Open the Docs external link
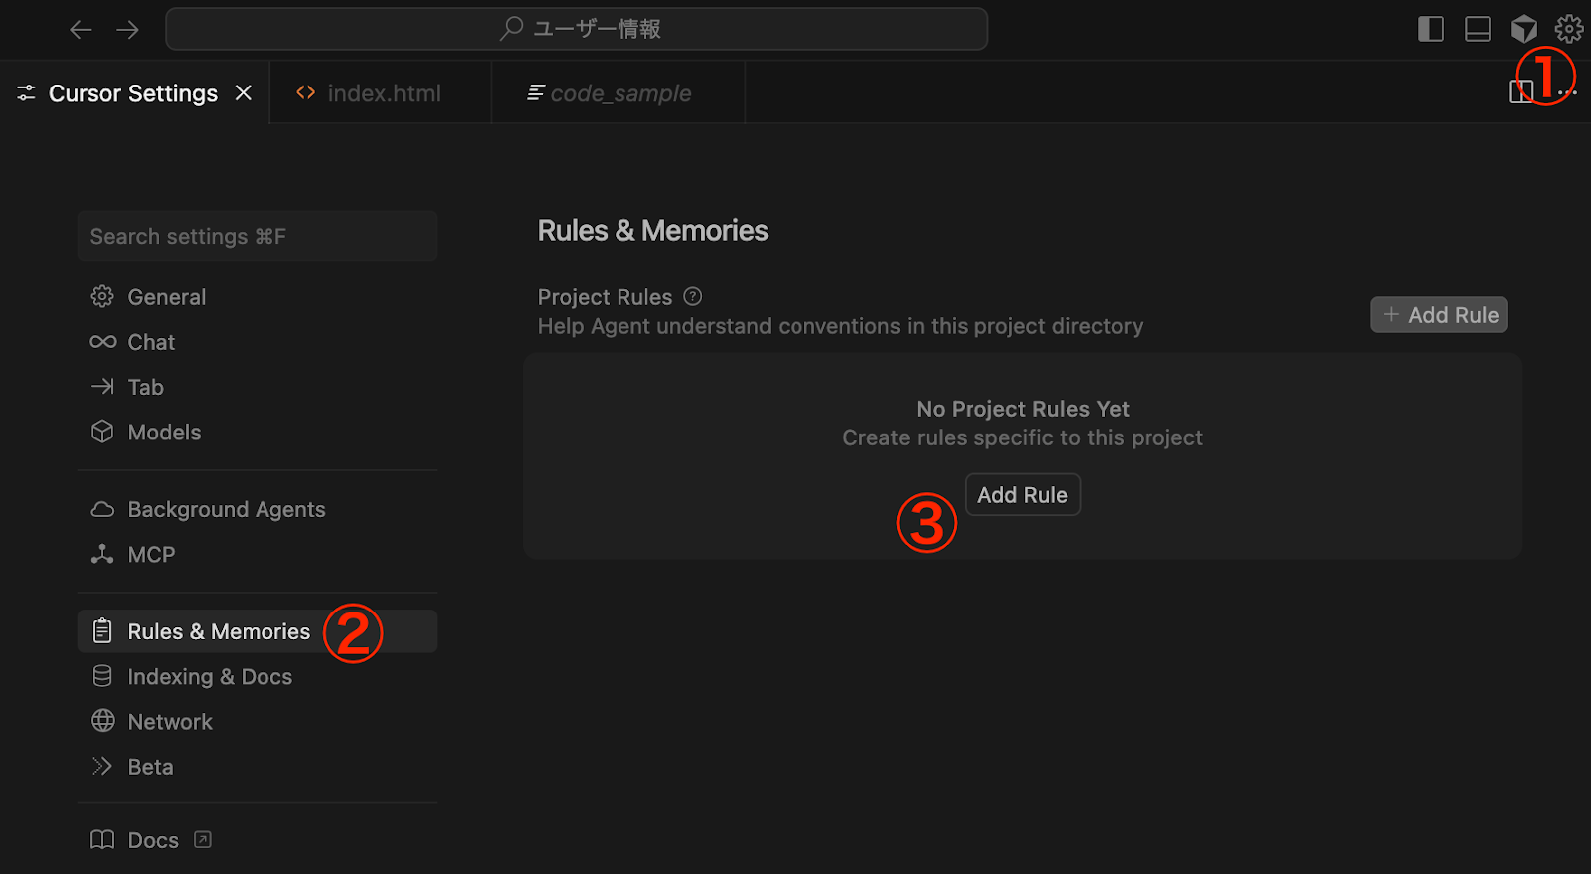The height and width of the screenshot is (874, 1591). point(151,840)
